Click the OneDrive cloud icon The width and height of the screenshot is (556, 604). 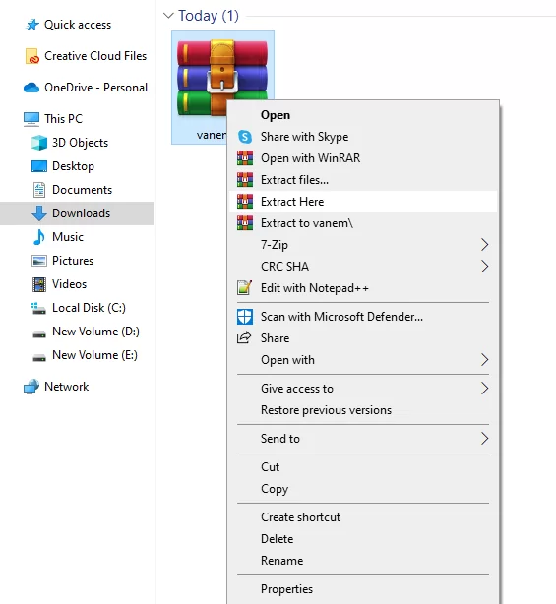click(x=31, y=88)
